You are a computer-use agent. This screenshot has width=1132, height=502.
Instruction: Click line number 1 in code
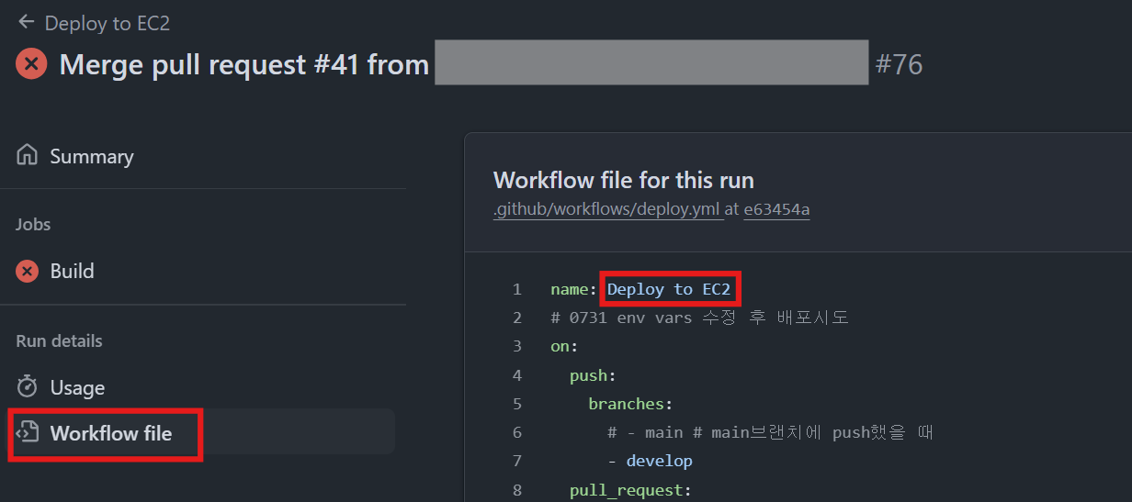(x=516, y=289)
